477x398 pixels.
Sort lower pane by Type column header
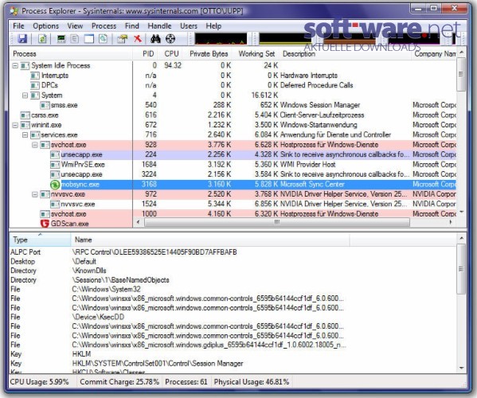[40, 240]
